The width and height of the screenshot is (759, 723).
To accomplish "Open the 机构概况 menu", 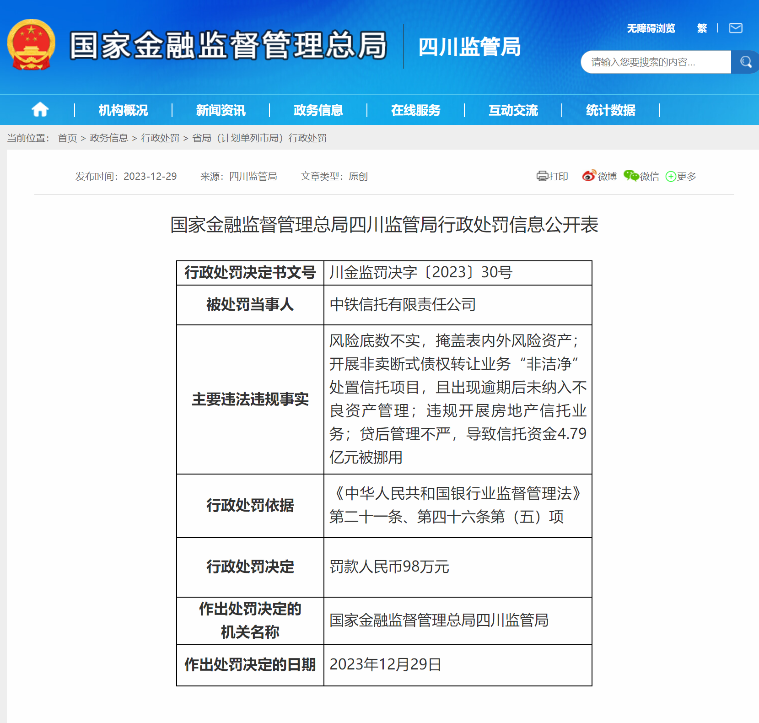I will pos(123,110).
